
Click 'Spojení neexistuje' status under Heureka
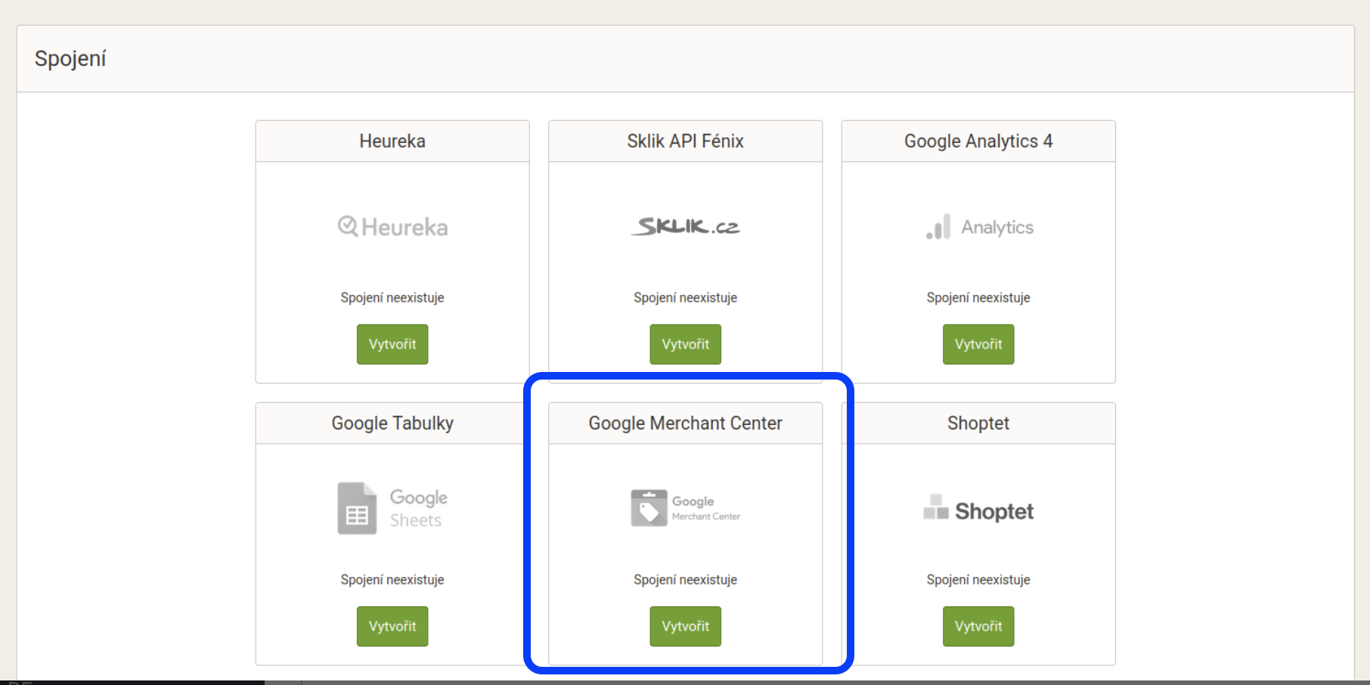point(392,298)
